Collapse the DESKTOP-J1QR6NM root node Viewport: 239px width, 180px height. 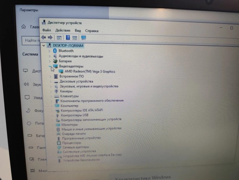(44, 45)
